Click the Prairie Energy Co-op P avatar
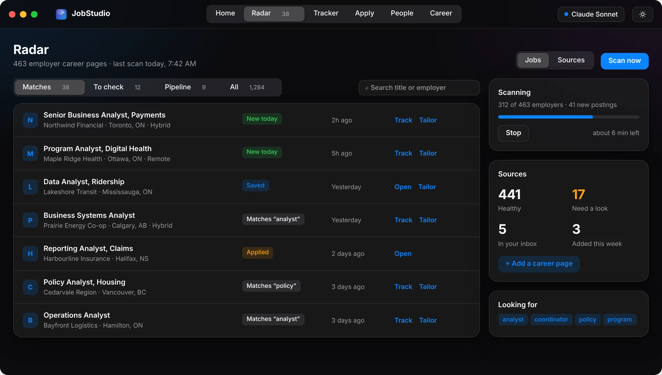The height and width of the screenshot is (375, 662). pyautogui.click(x=30, y=220)
